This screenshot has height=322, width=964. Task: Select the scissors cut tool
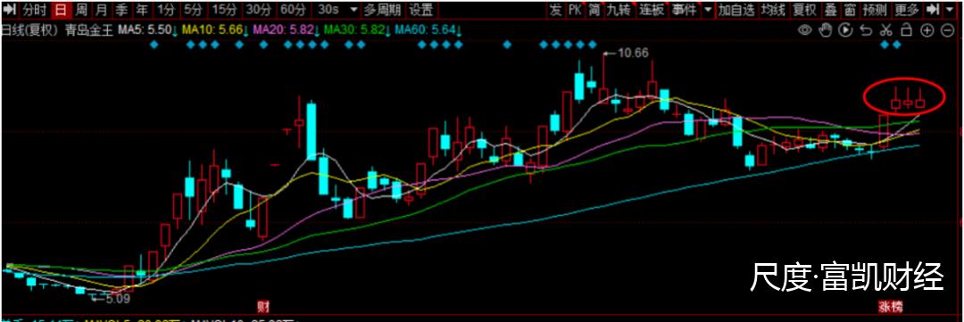(x=886, y=29)
